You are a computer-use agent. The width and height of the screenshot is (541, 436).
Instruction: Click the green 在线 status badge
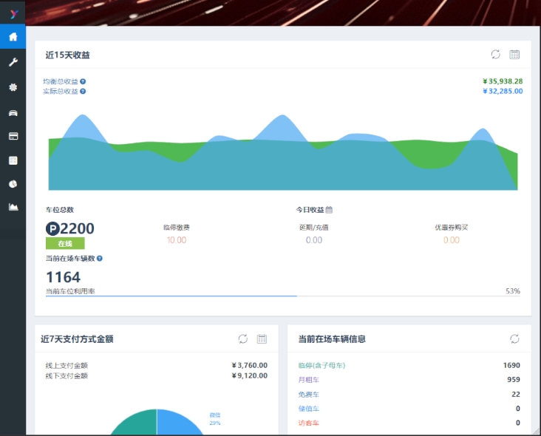pyautogui.click(x=65, y=243)
